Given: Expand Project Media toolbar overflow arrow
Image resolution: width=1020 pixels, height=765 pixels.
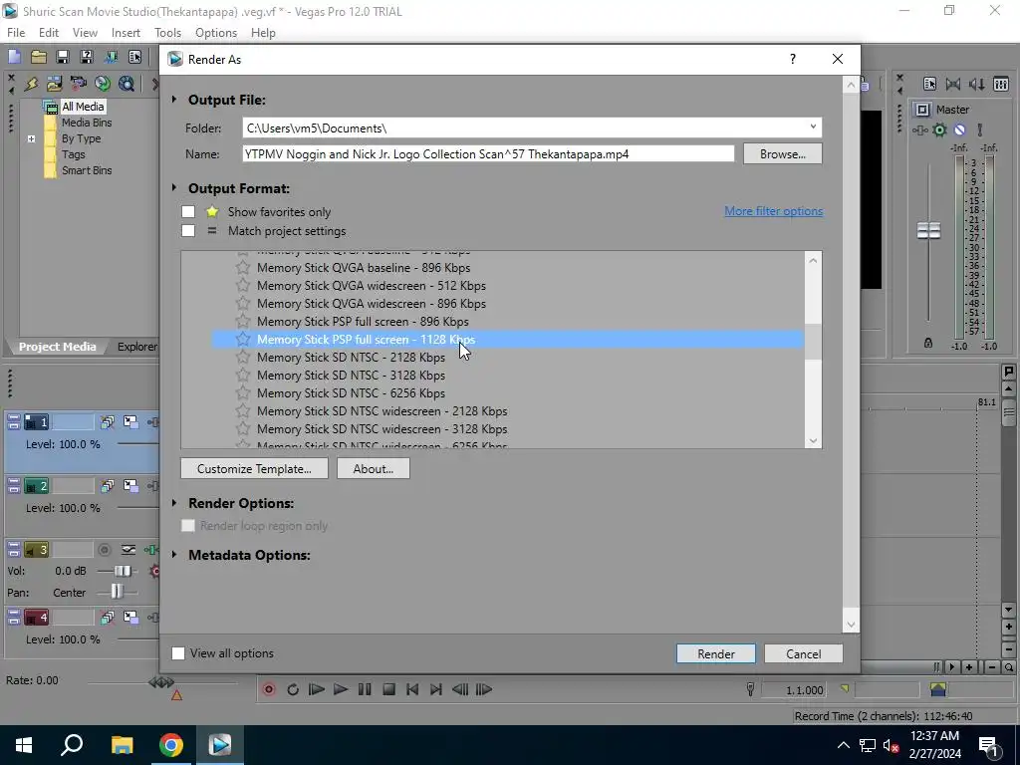Looking at the screenshot, I should click(154, 84).
